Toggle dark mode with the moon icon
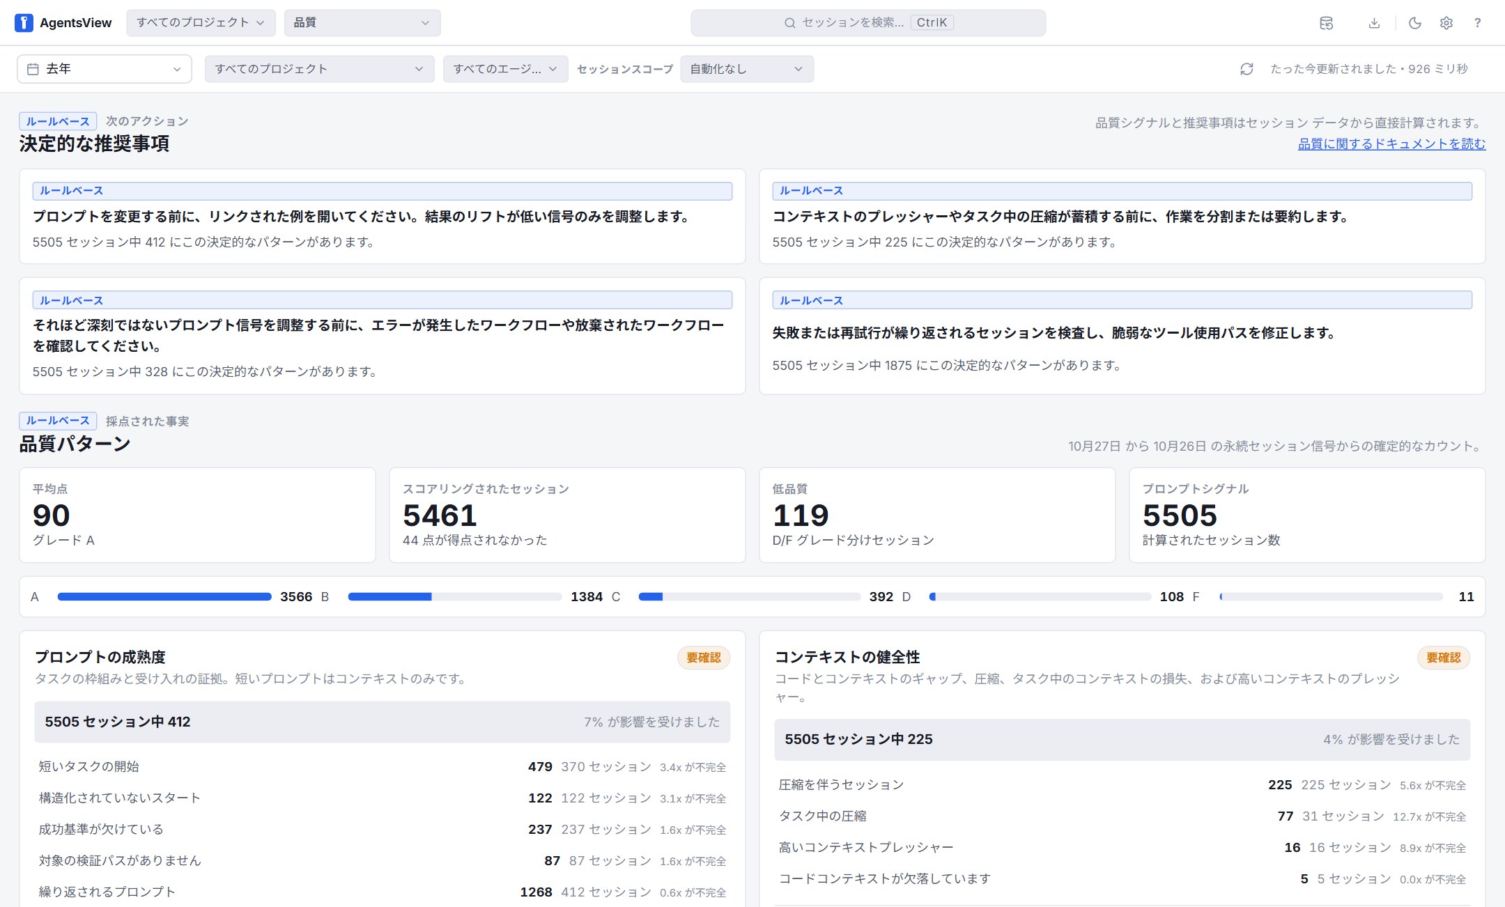 click(x=1414, y=23)
